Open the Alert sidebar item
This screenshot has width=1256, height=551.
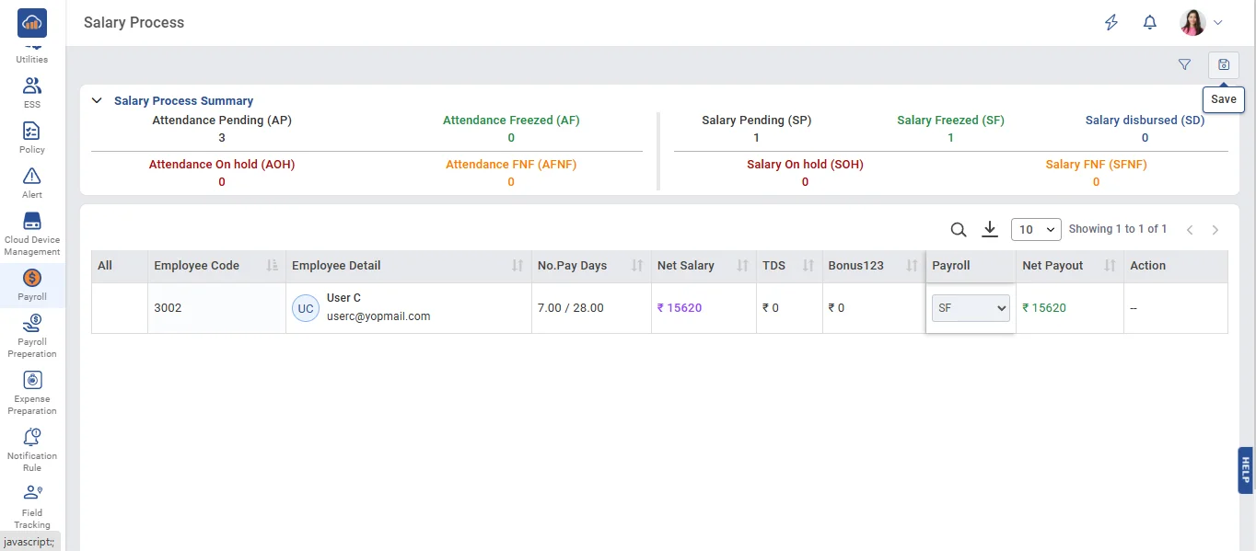point(32,182)
